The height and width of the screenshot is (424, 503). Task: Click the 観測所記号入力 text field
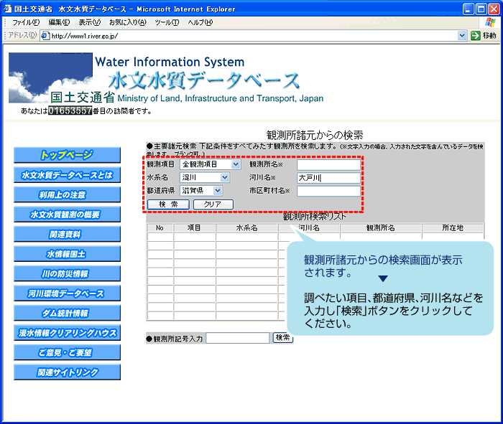tap(237, 338)
